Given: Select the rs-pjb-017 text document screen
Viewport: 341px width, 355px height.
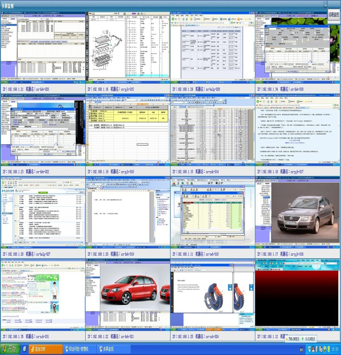Looking at the screenshot, I should [298, 131].
